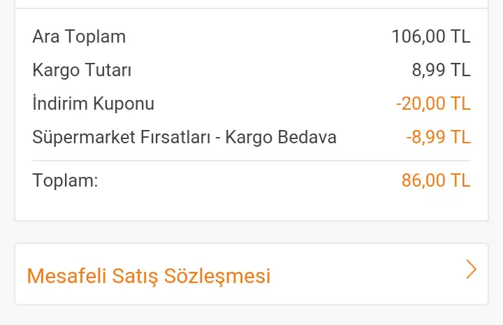Select the -20,00 TL coupon discount
Image resolution: width=503 pixels, height=325 pixels.
[433, 103]
